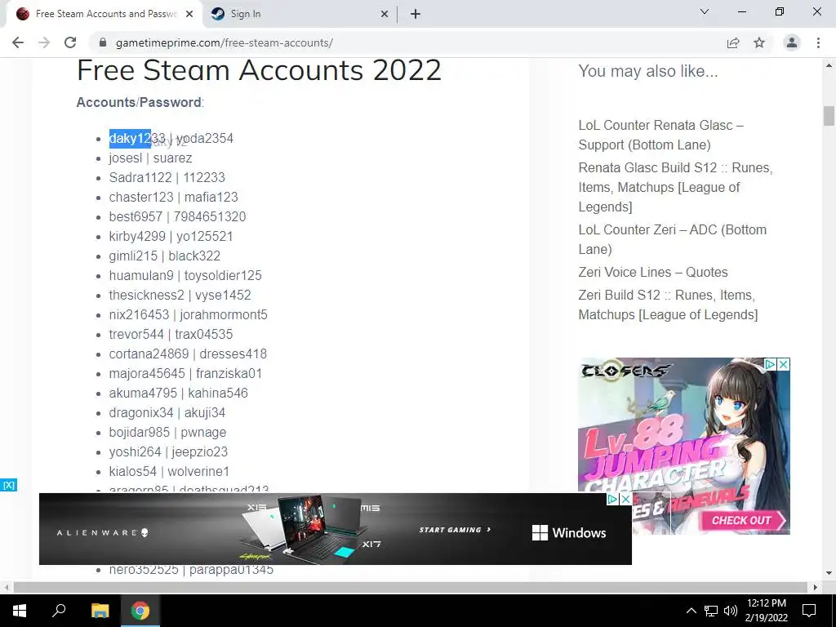The width and height of the screenshot is (836, 627).
Task: Click the 'josesl | suarez' row
Action: [150, 158]
